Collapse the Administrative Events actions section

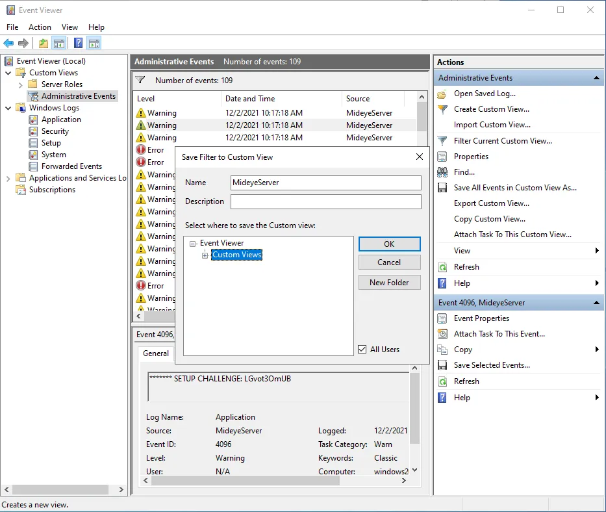click(x=597, y=77)
